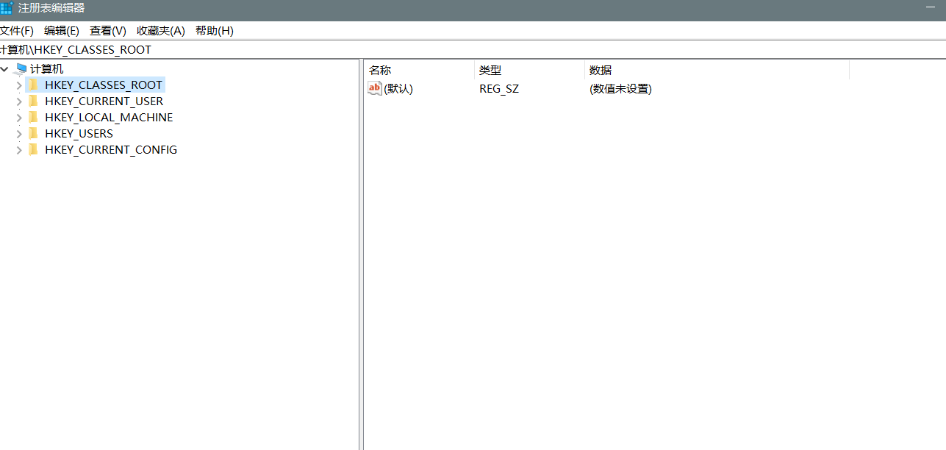Select the 计算机 tree label
Image resolution: width=946 pixels, height=450 pixels.
[x=47, y=69]
